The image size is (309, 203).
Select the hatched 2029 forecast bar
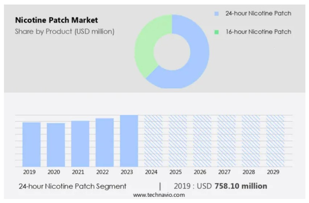(275, 141)
